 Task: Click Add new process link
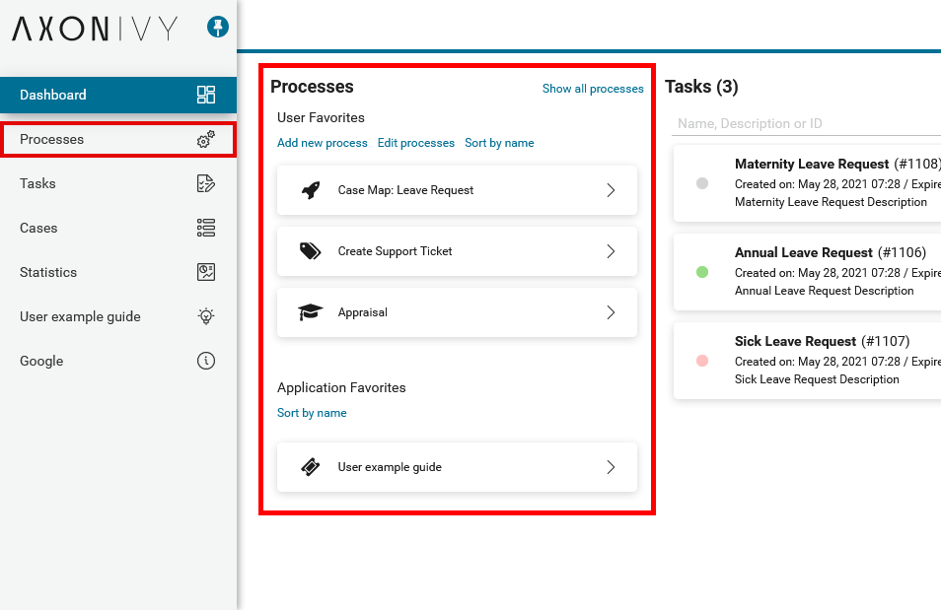[x=323, y=143]
